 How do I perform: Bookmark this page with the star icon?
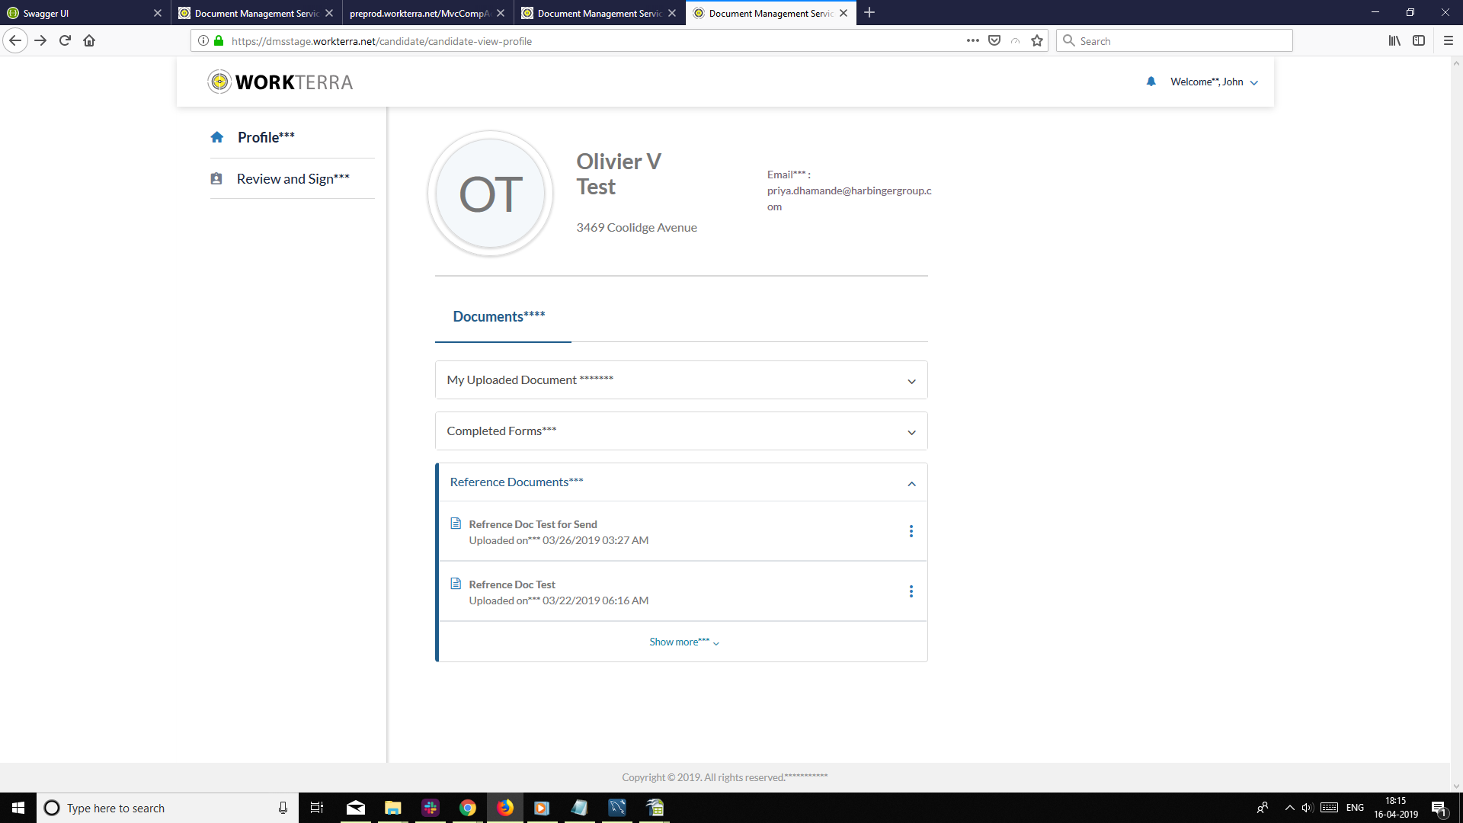pyautogui.click(x=1037, y=40)
